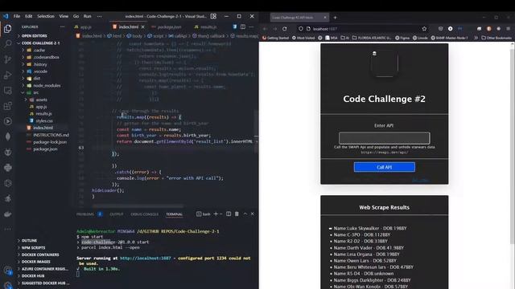The width and height of the screenshot is (515, 289).
Task: Expand the DOCKER CONTAINERS section
Action: click(x=40, y=254)
